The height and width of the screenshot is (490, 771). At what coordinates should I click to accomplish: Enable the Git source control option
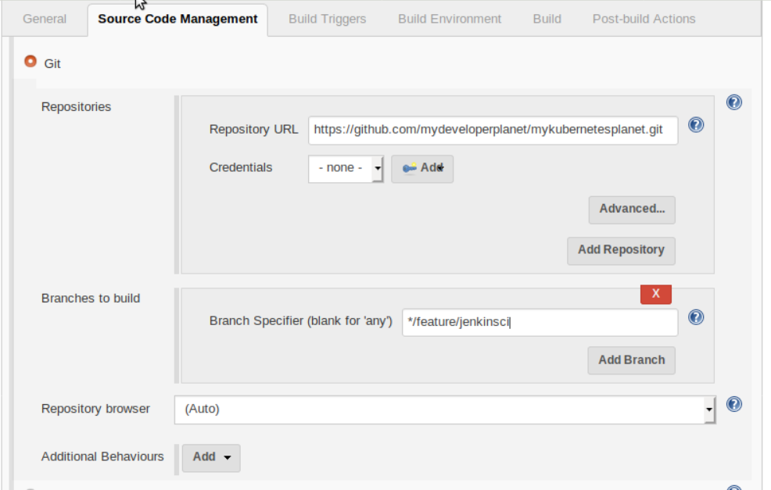(30, 59)
